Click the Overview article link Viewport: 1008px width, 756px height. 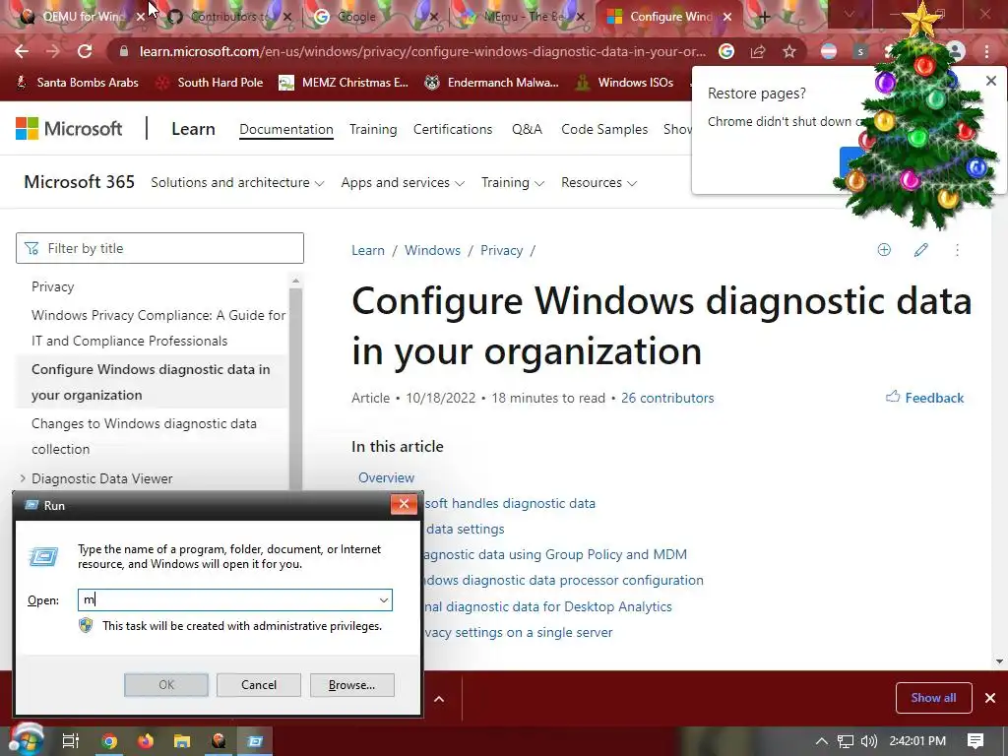click(x=386, y=477)
